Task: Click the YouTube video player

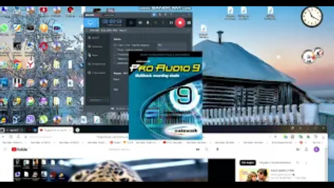Action: pyautogui.click(x=124, y=170)
